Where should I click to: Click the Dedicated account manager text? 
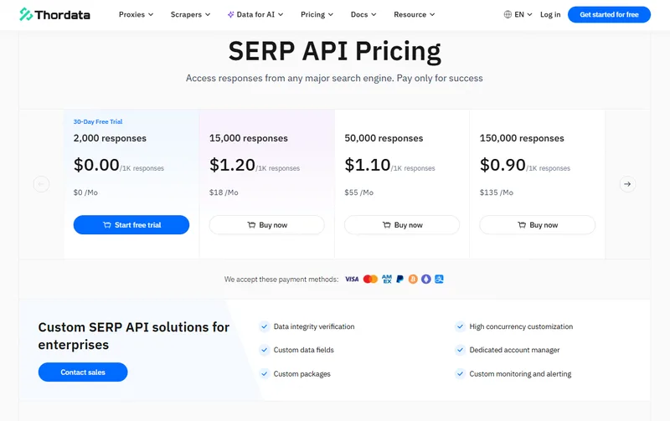514,350
